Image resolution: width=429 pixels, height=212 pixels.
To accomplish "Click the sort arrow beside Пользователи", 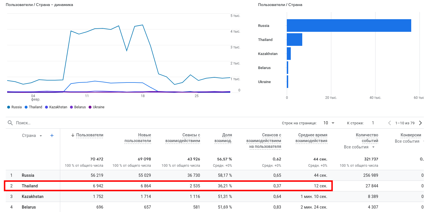I will (73, 135).
